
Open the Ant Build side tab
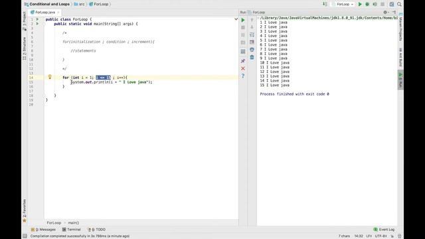pos(400,57)
